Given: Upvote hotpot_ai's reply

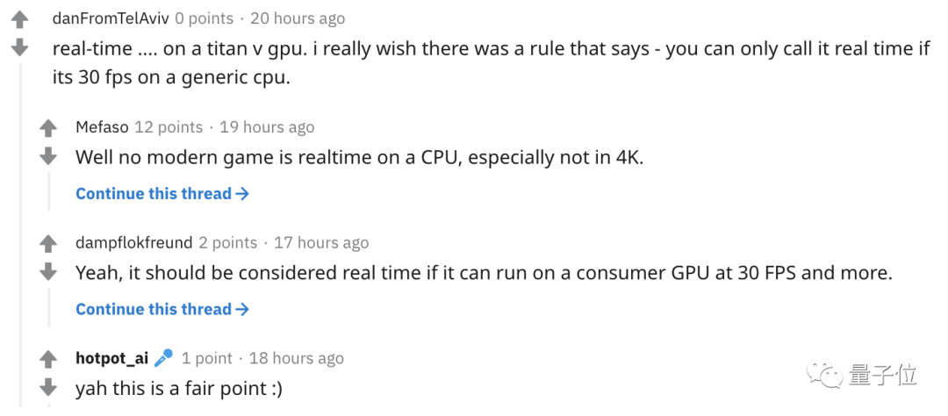Looking at the screenshot, I should click(x=48, y=359).
